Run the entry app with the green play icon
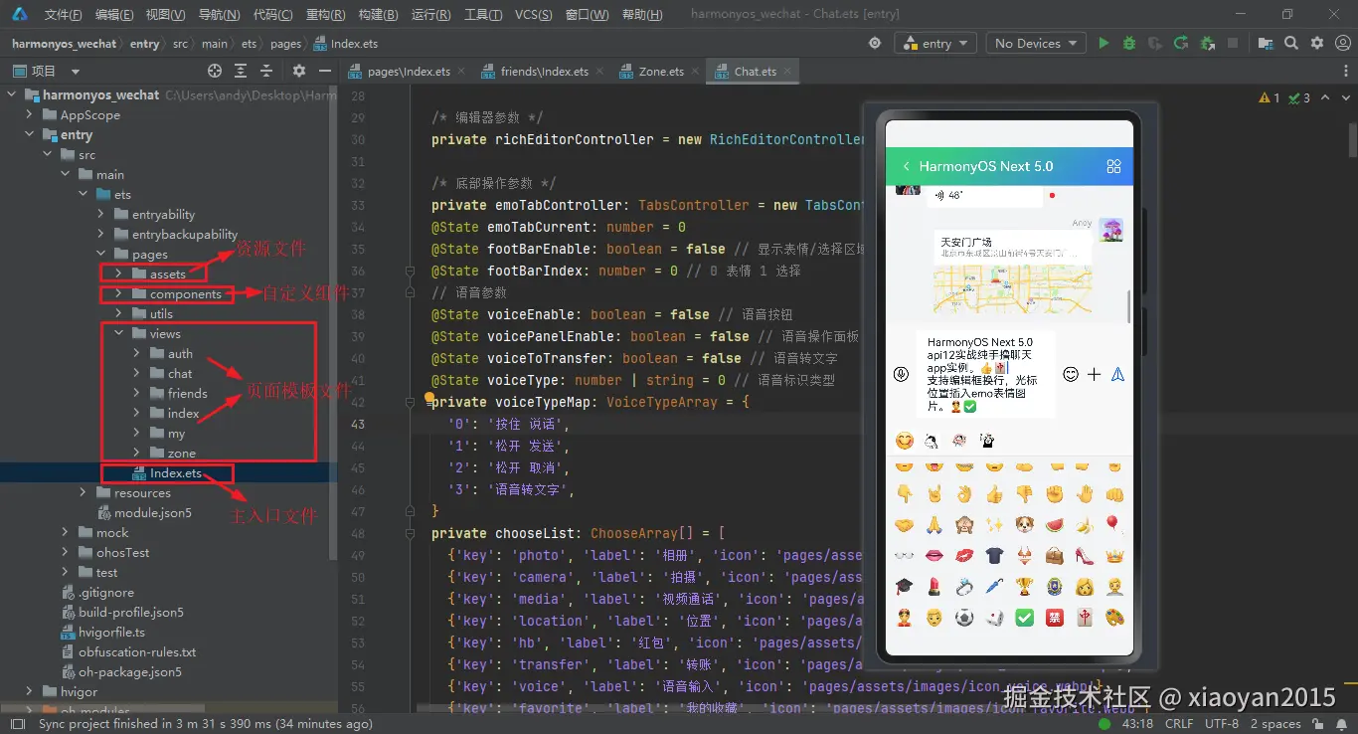The height and width of the screenshot is (734, 1358). [1103, 44]
